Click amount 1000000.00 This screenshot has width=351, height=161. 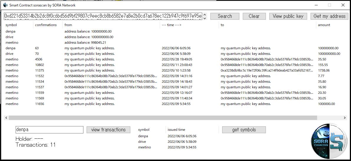(x=326, y=104)
